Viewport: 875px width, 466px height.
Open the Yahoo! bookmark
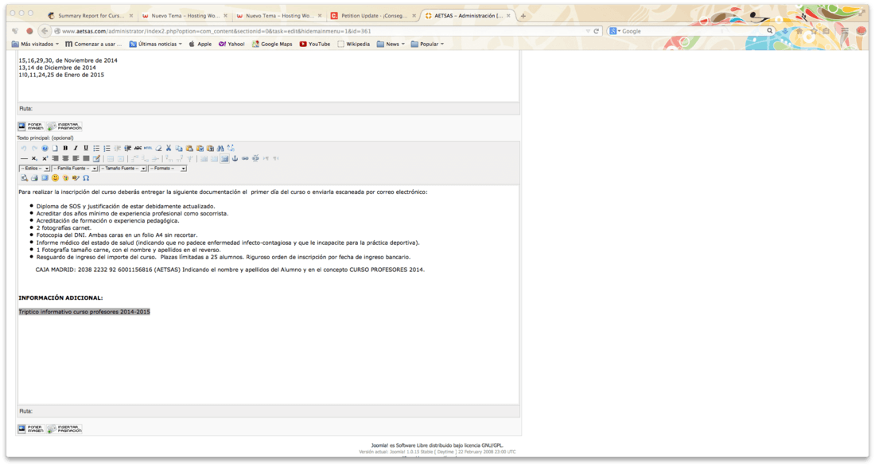coord(231,44)
